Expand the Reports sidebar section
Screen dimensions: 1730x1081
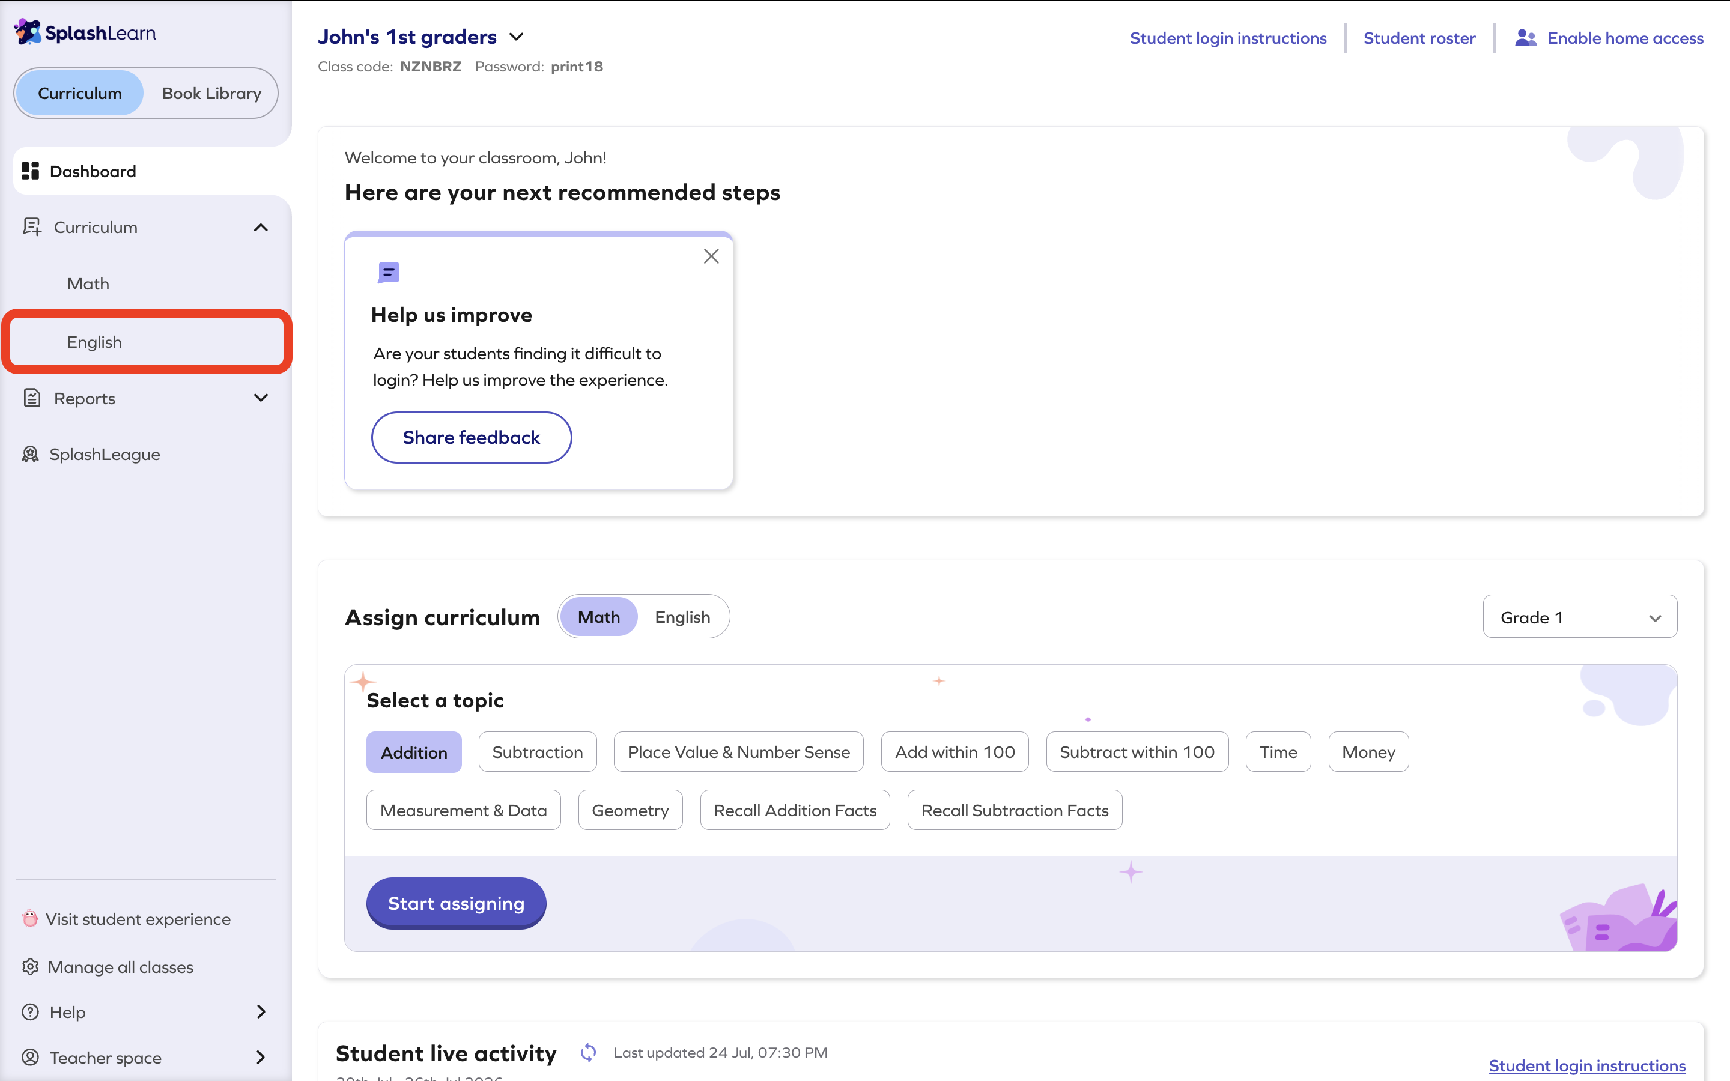[x=261, y=398]
